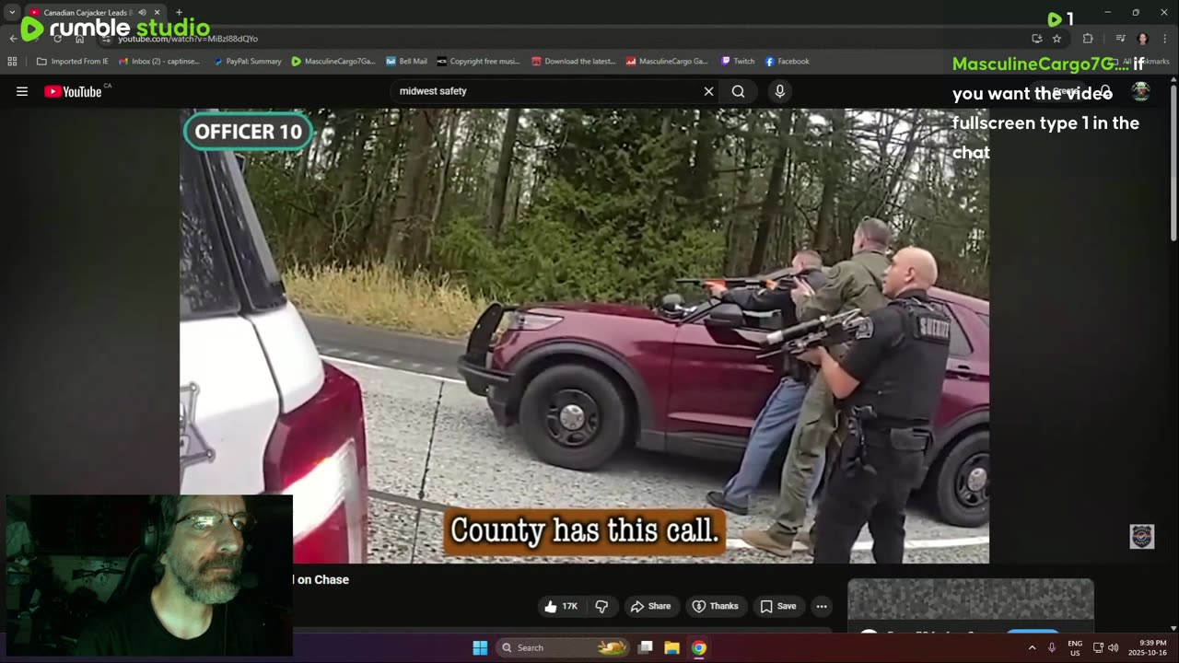Open the Chrome three-dot menu
Screen dimensions: 1179x663
(1165, 39)
